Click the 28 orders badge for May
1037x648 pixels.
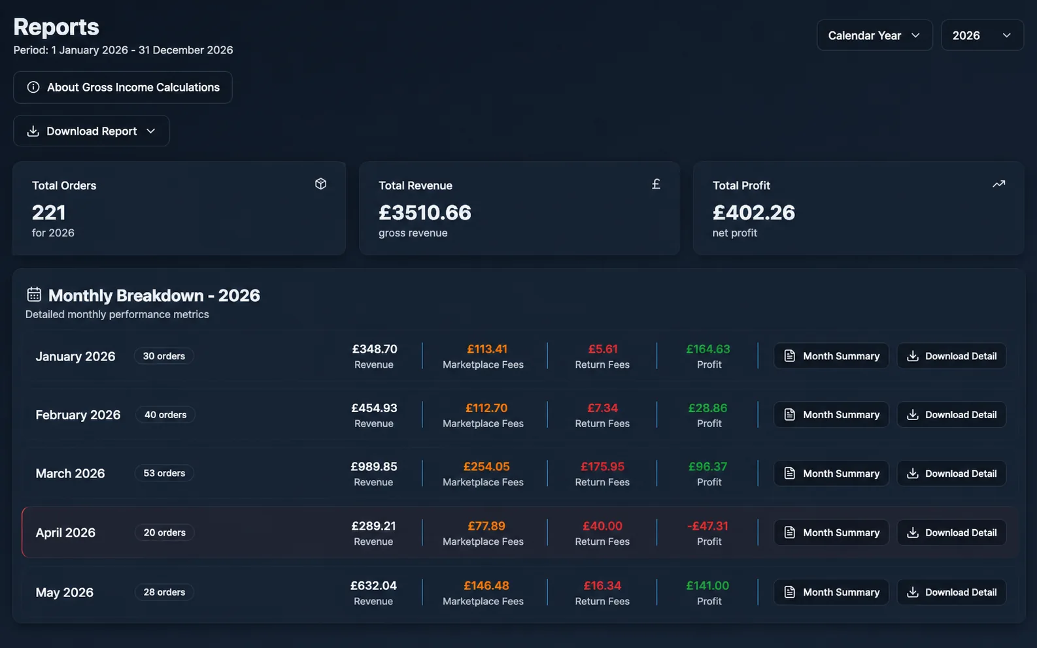pos(164,592)
